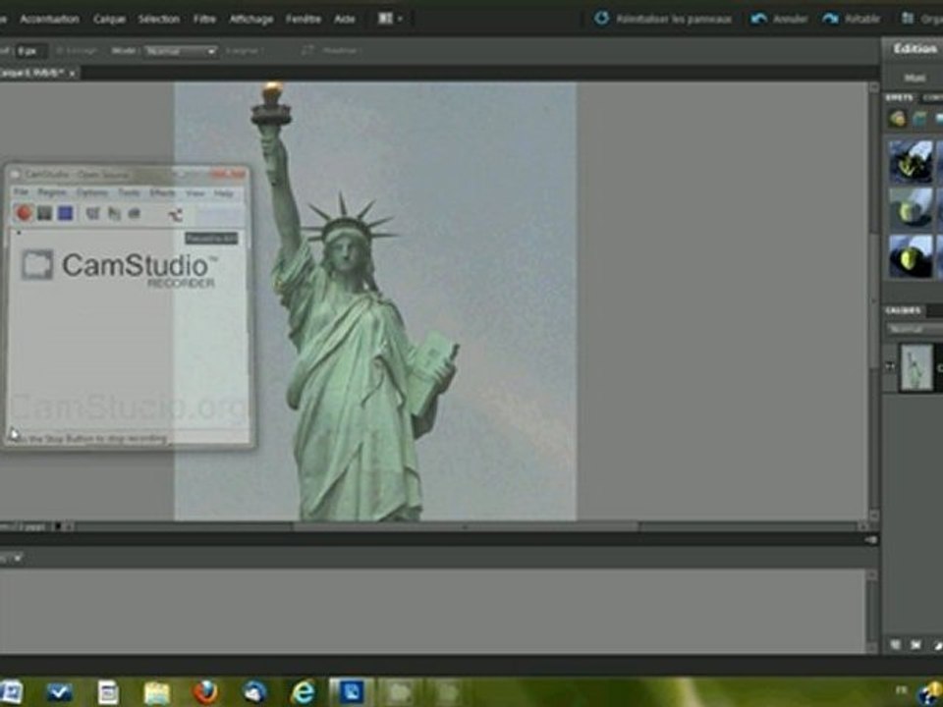This screenshot has width=943, height=707.
Task: Select the third-row effect thumbnail in Effets panel
Action: pyautogui.click(x=912, y=256)
